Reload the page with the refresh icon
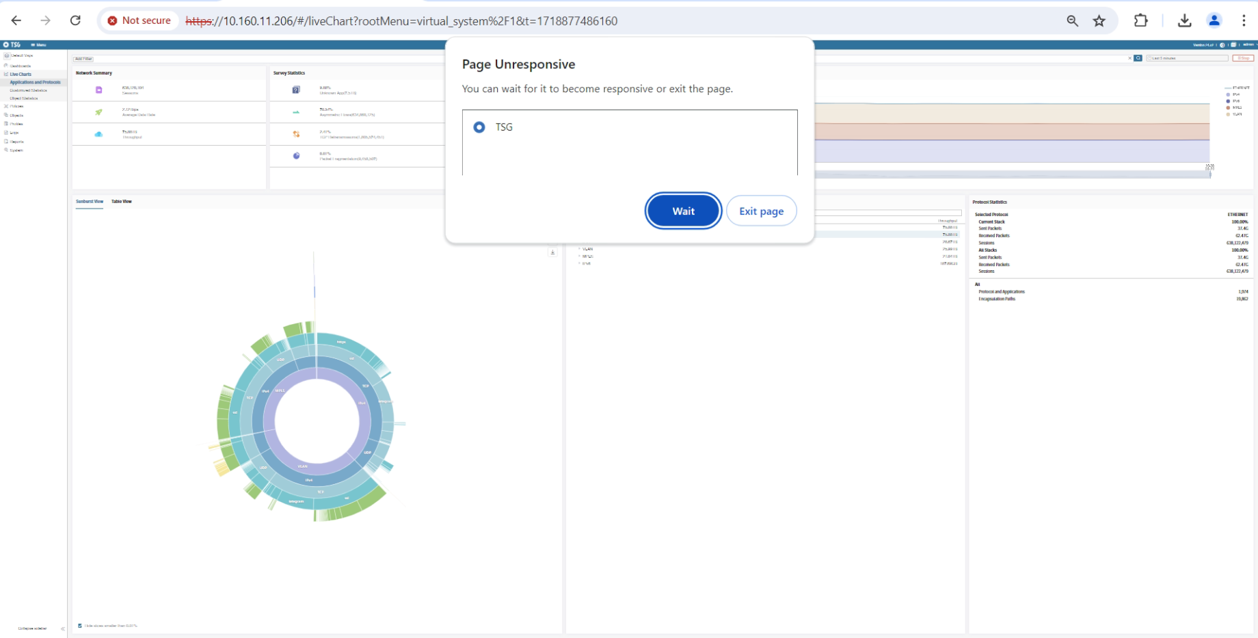Screen dimensions: 1258x638 tap(75, 21)
